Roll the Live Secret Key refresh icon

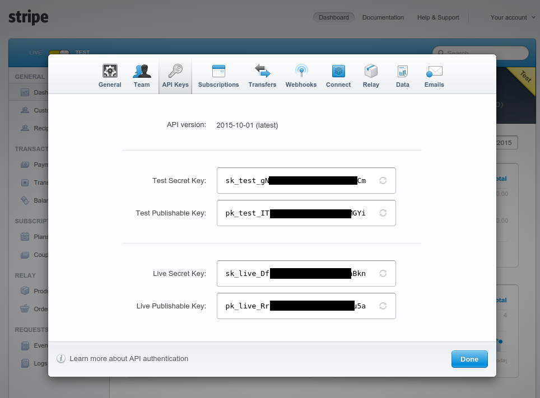[x=383, y=273]
